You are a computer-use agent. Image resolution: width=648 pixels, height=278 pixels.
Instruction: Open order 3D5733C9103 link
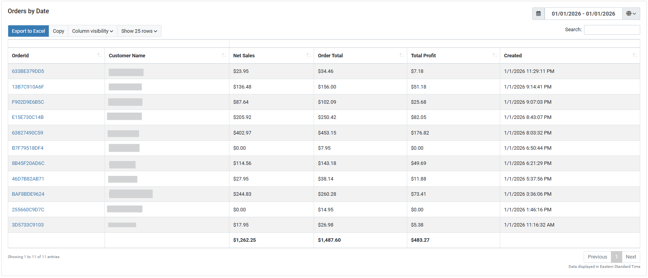[28, 225]
